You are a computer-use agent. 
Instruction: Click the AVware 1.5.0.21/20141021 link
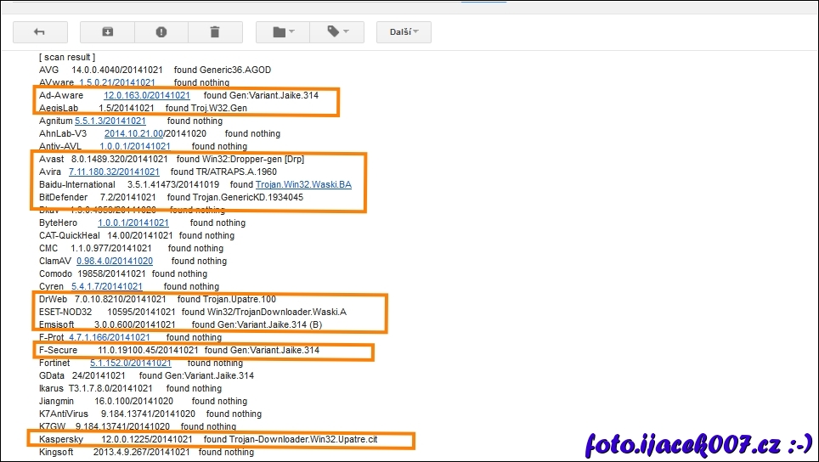pos(116,82)
